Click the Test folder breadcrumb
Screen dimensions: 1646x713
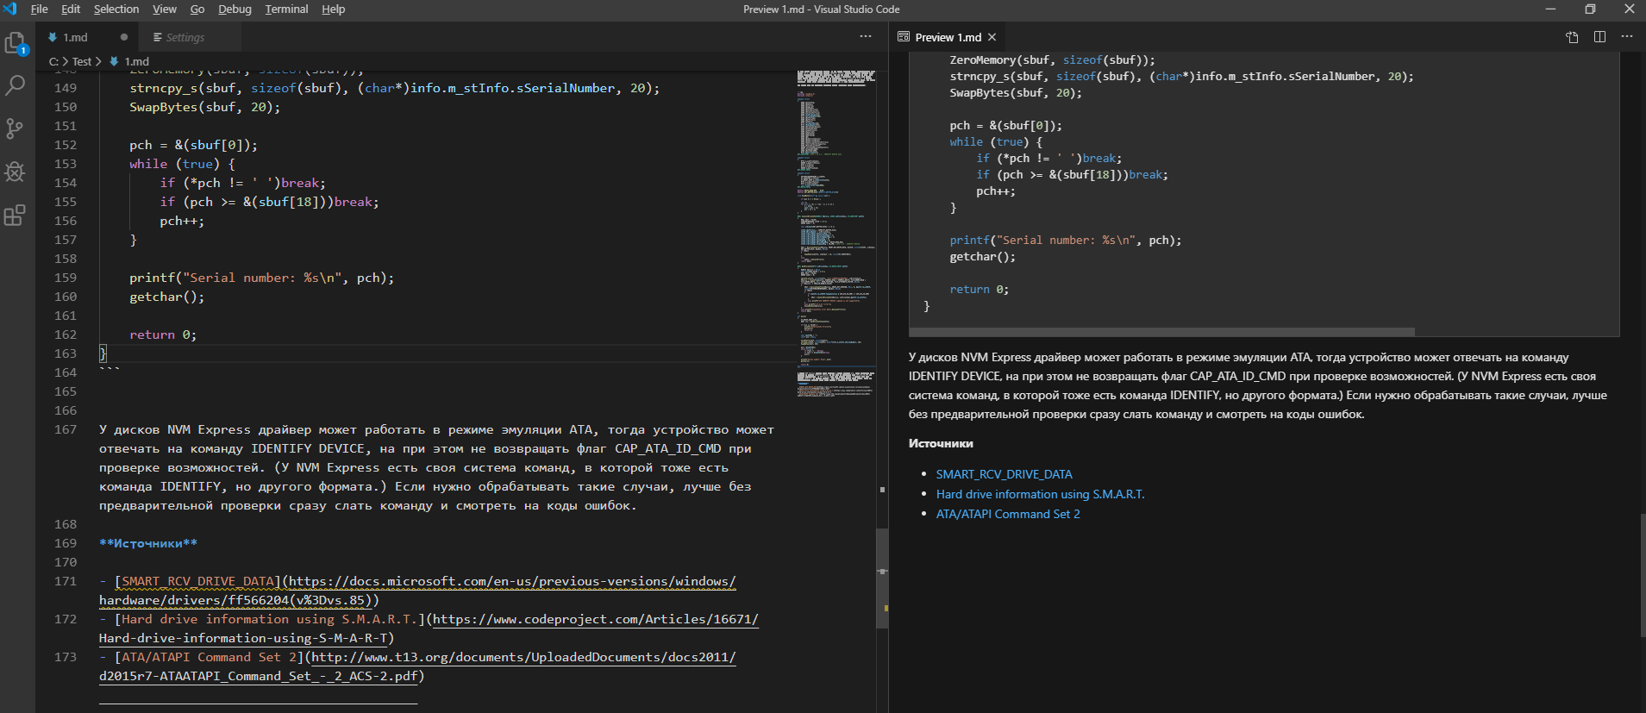click(82, 61)
